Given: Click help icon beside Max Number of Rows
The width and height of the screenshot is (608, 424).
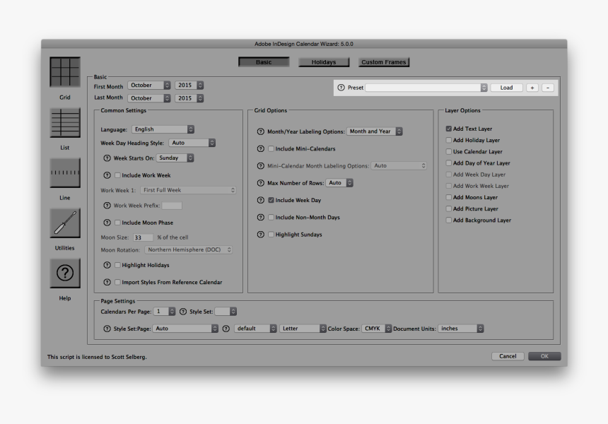Looking at the screenshot, I should click(x=261, y=183).
